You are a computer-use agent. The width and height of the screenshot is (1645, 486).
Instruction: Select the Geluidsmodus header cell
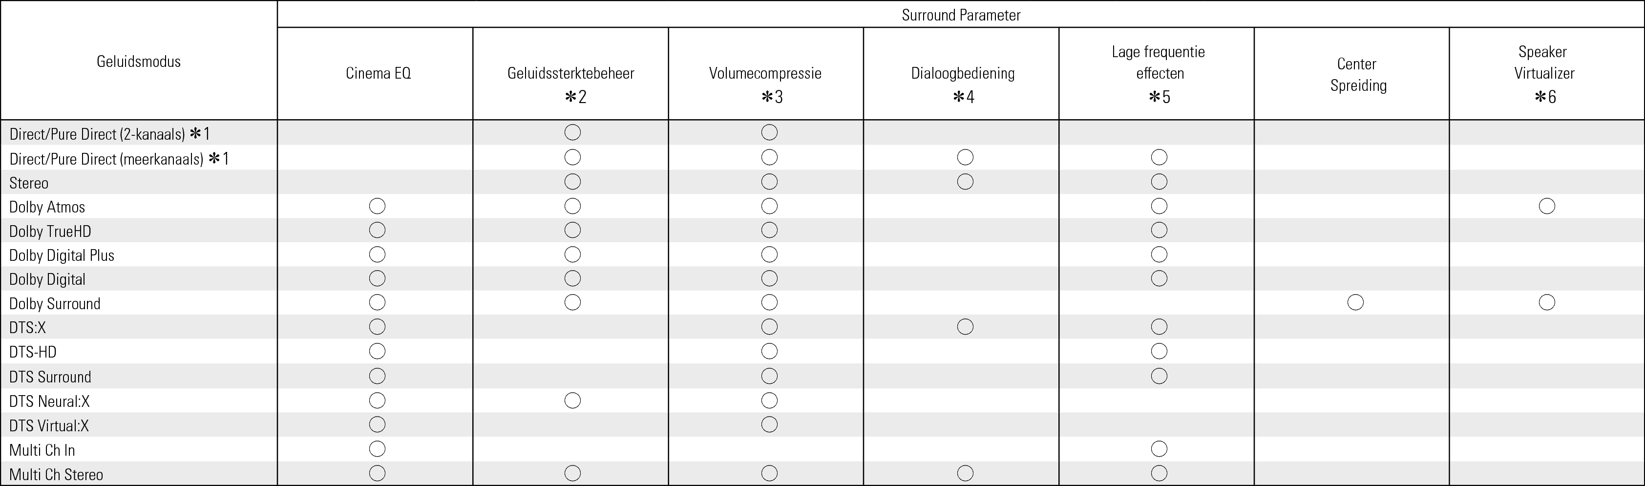point(139,62)
